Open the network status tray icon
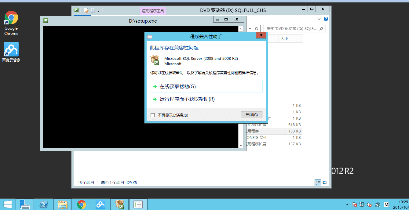 click(x=362, y=205)
